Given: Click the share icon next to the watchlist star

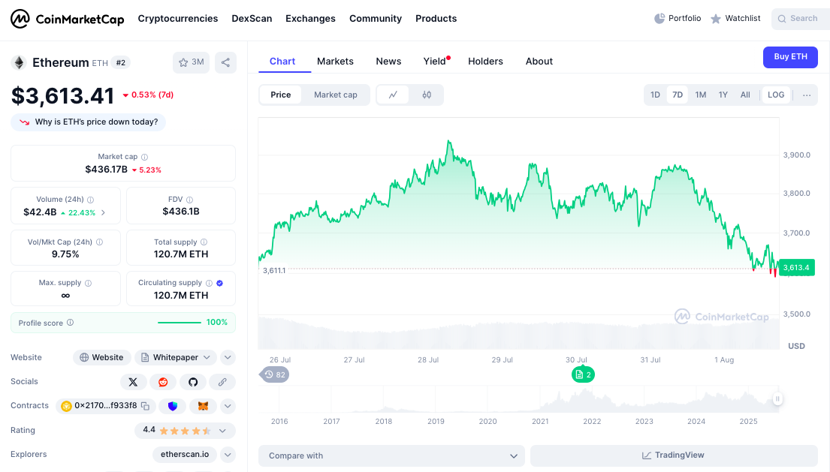Looking at the screenshot, I should pos(225,63).
